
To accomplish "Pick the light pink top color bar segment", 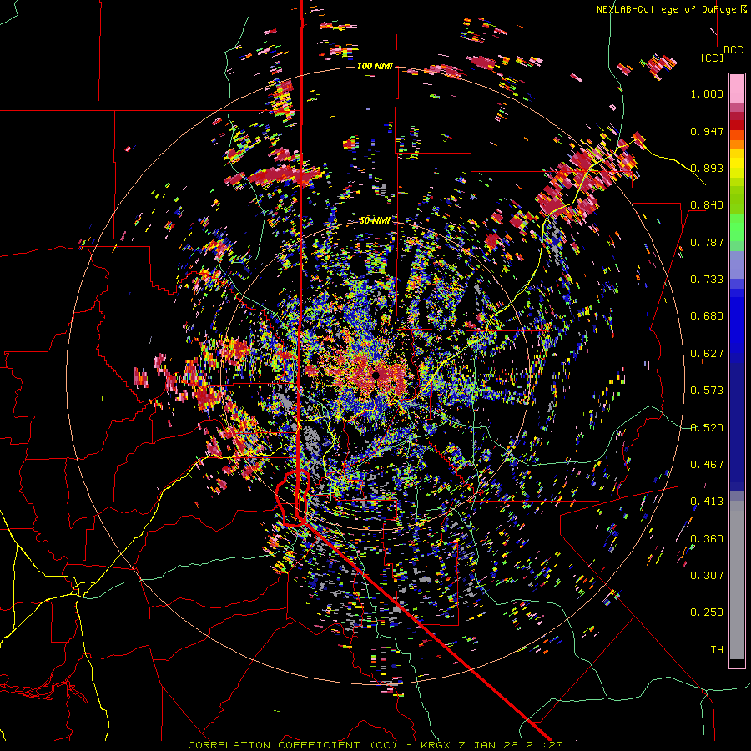I will (x=737, y=88).
